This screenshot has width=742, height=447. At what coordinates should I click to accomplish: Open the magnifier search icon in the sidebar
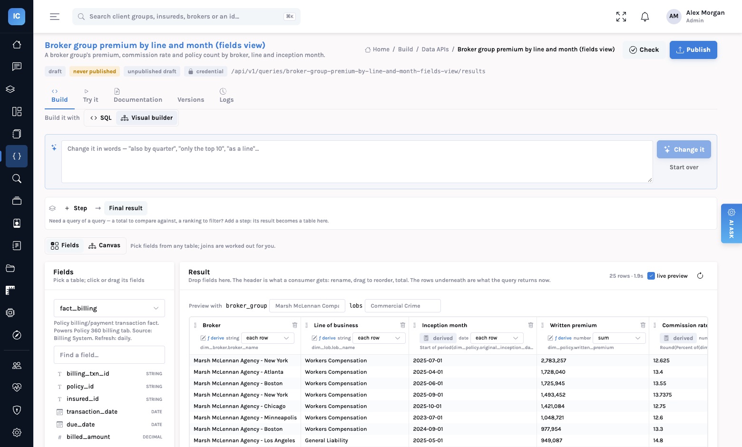click(17, 179)
